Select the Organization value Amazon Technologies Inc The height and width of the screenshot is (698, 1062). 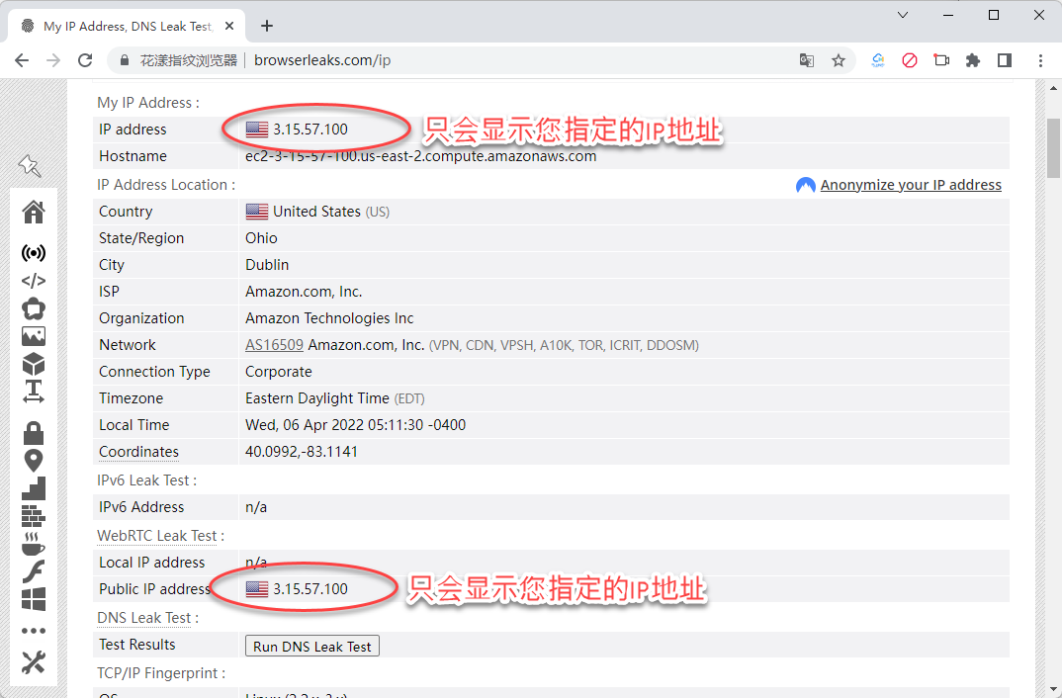click(329, 318)
